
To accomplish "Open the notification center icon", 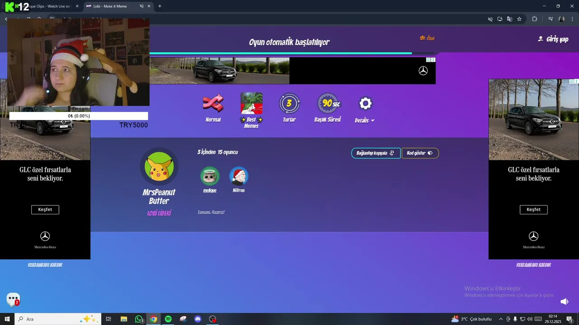I will tap(570, 319).
